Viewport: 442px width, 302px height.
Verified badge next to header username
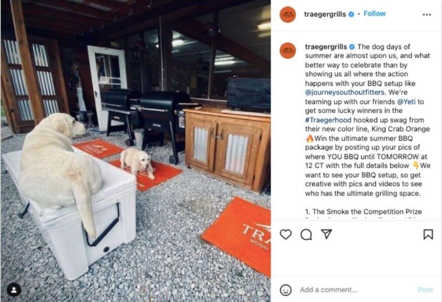(x=351, y=14)
